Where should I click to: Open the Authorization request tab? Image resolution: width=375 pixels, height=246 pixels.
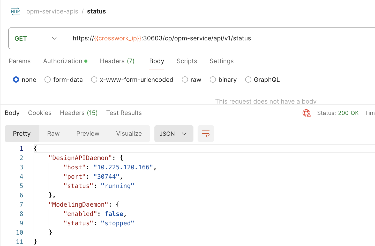point(65,61)
